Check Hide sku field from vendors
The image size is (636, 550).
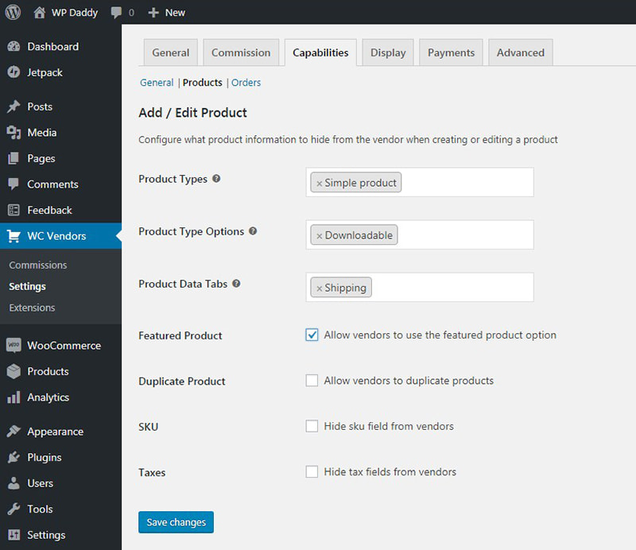(x=312, y=426)
